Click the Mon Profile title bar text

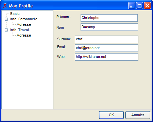click(x=21, y=6)
